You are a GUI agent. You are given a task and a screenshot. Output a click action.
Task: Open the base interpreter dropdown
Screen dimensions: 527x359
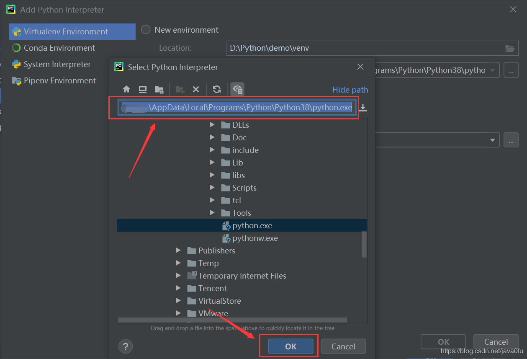pyautogui.click(x=492, y=70)
